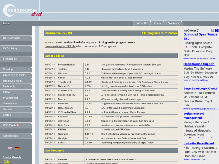Visit www.rSmart.Com/Sakai ad URL
Screen dimensions: 219x164
tap(196, 80)
